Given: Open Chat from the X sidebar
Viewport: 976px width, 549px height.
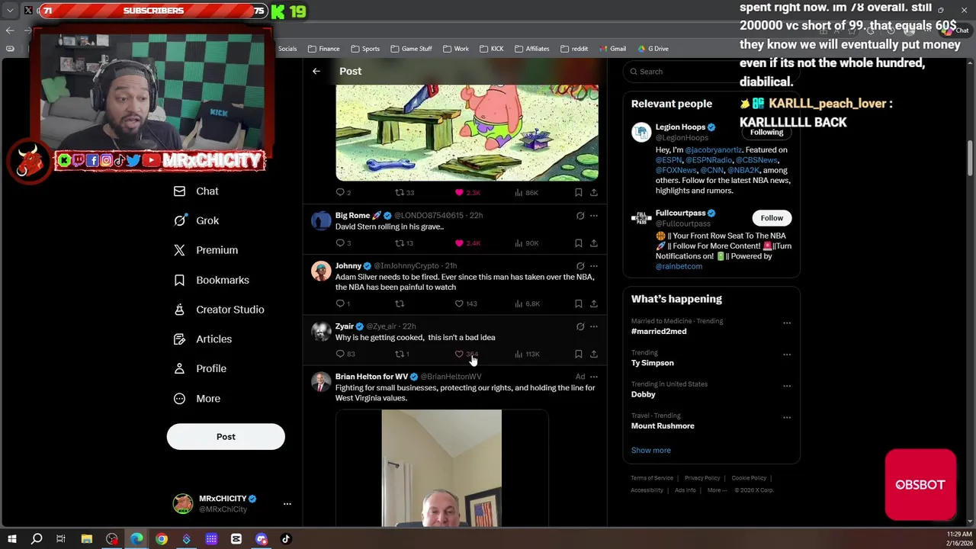Looking at the screenshot, I should 196,191.
